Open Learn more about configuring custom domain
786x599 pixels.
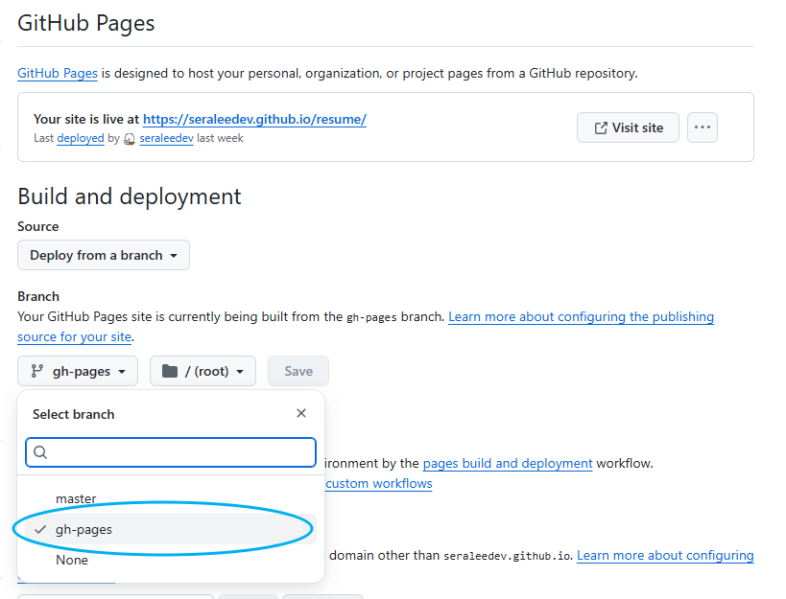coord(665,556)
